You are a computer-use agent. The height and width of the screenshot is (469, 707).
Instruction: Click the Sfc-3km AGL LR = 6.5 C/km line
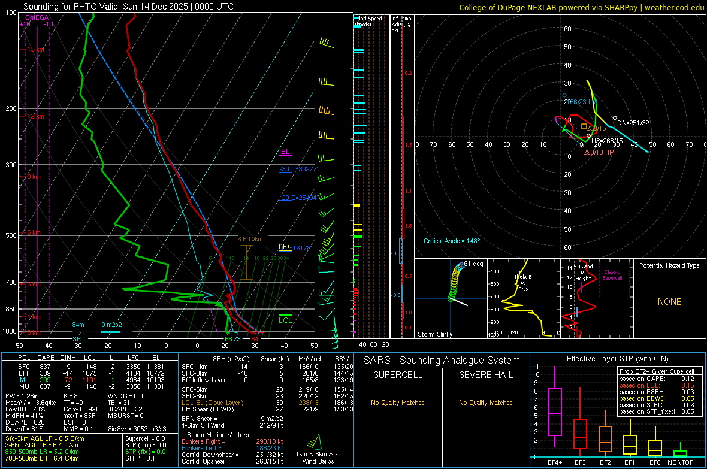click(x=45, y=438)
